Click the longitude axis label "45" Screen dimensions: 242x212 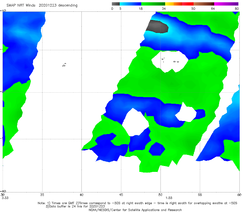tap(121, 195)
